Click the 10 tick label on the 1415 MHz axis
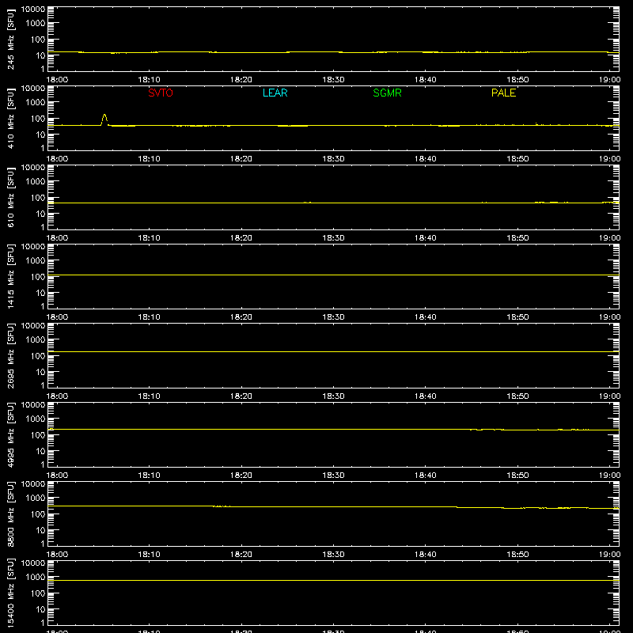 pos(41,293)
